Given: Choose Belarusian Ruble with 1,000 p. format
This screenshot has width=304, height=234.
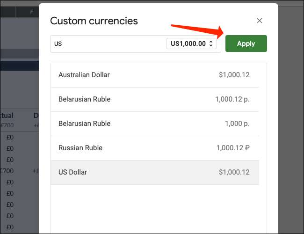Looking at the screenshot, I should click(154, 124).
